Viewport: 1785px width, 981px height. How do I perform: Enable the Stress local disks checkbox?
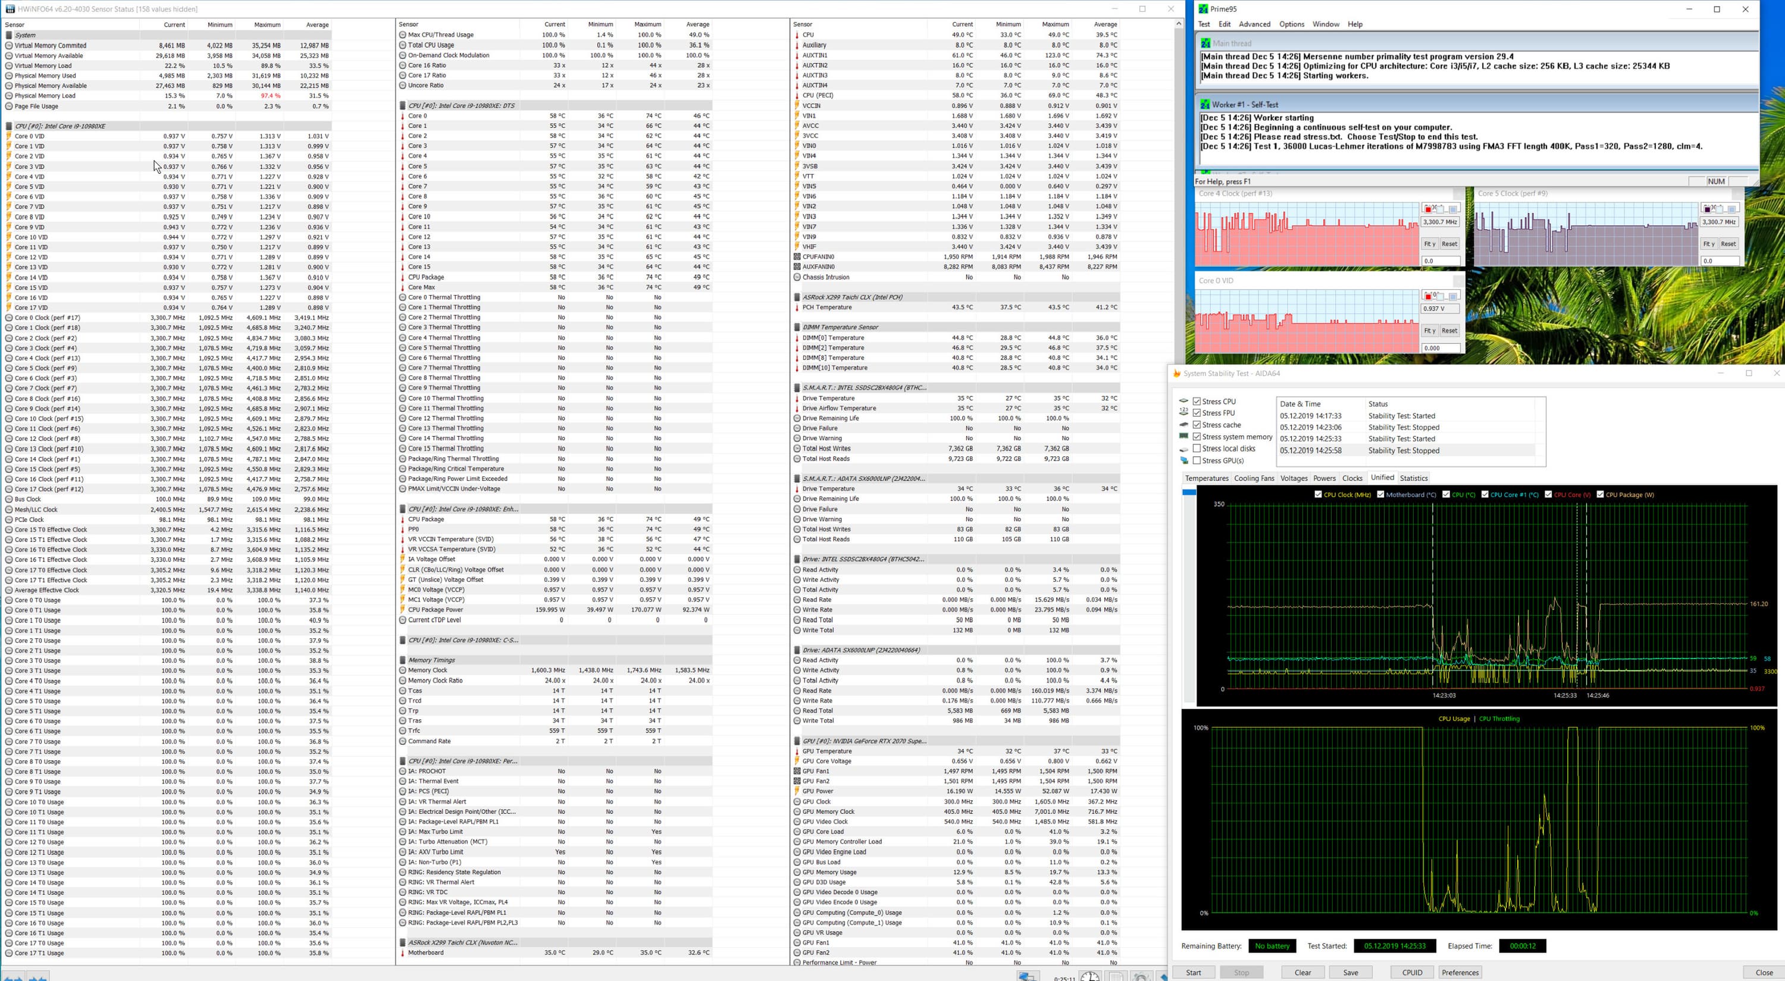pos(1197,448)
